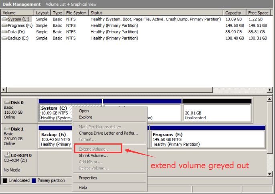Choose Explore from the context menu

tap(85, 117)
